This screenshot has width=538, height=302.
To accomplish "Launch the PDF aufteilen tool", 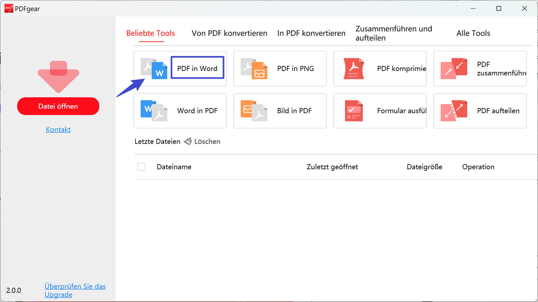I will tap(479, 111).
